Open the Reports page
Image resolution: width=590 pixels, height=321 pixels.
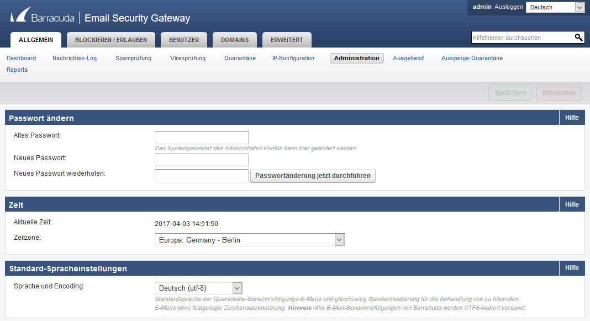[17, 70]
